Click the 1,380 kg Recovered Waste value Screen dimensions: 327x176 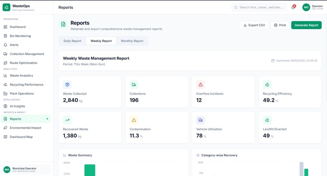click(72, 136)
